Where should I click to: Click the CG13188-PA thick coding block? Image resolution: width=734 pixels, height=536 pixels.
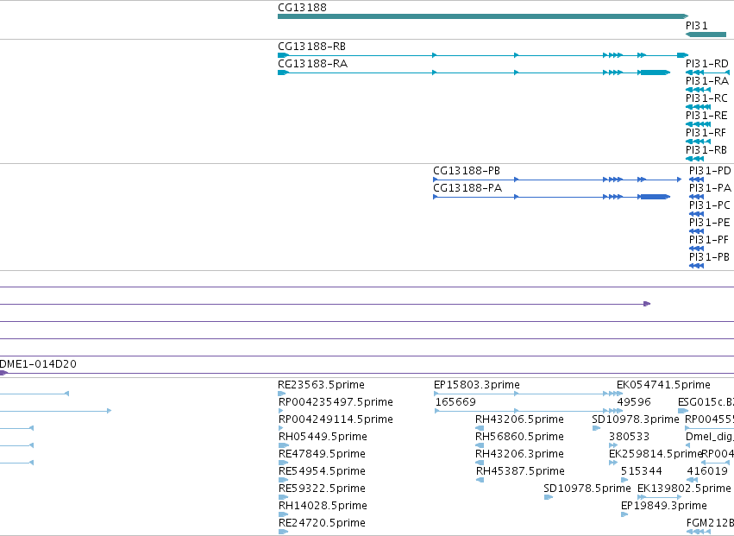(x=655, y=197)
